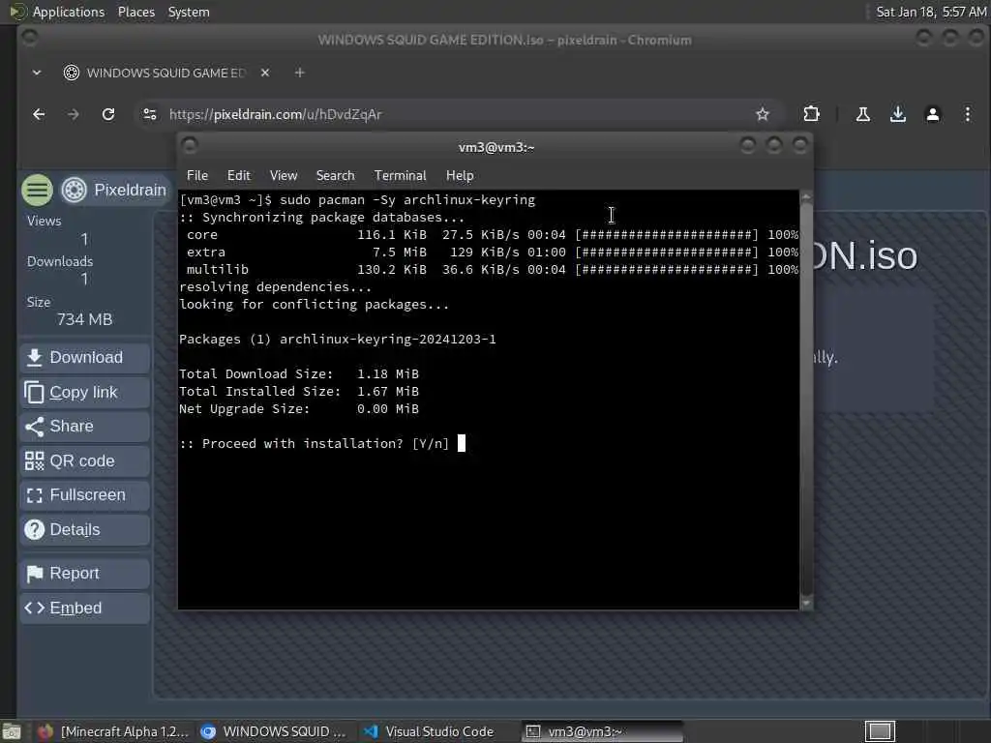991x743 pixels.
Task: Click the Pixeldrain logo icon
Action: tap(74, 190)
